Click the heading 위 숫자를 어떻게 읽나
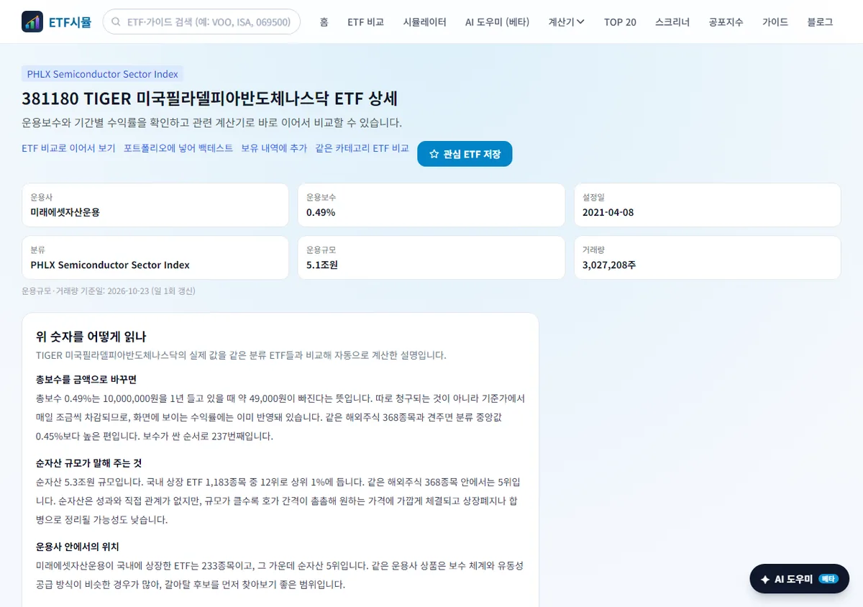This screenshot has height=607, width=863. [x=91, y=337]
